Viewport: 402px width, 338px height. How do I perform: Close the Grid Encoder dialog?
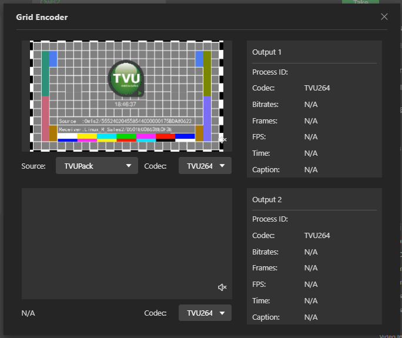click(x=384, y=16)
